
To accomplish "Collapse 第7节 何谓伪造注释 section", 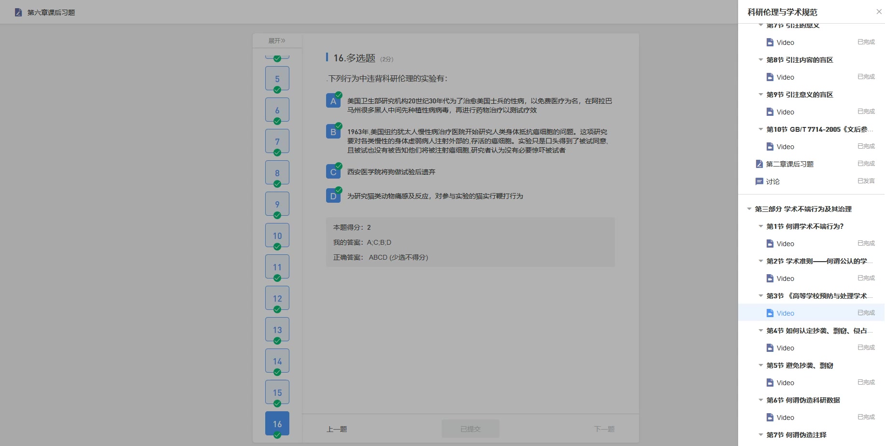I will 761,435.
